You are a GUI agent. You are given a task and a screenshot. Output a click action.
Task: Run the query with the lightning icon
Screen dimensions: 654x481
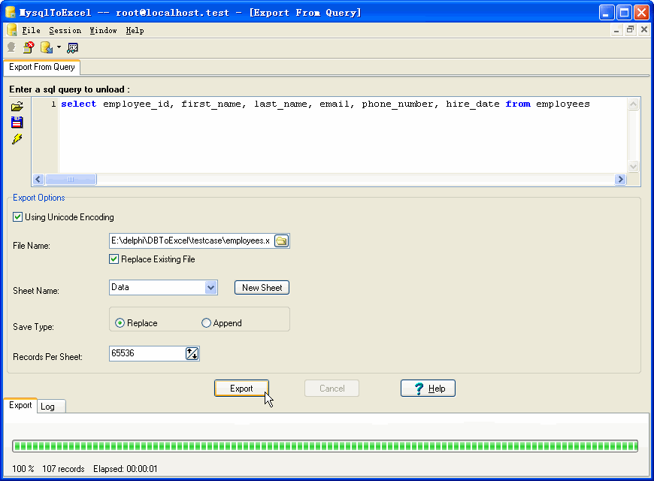tap(17, 139)
